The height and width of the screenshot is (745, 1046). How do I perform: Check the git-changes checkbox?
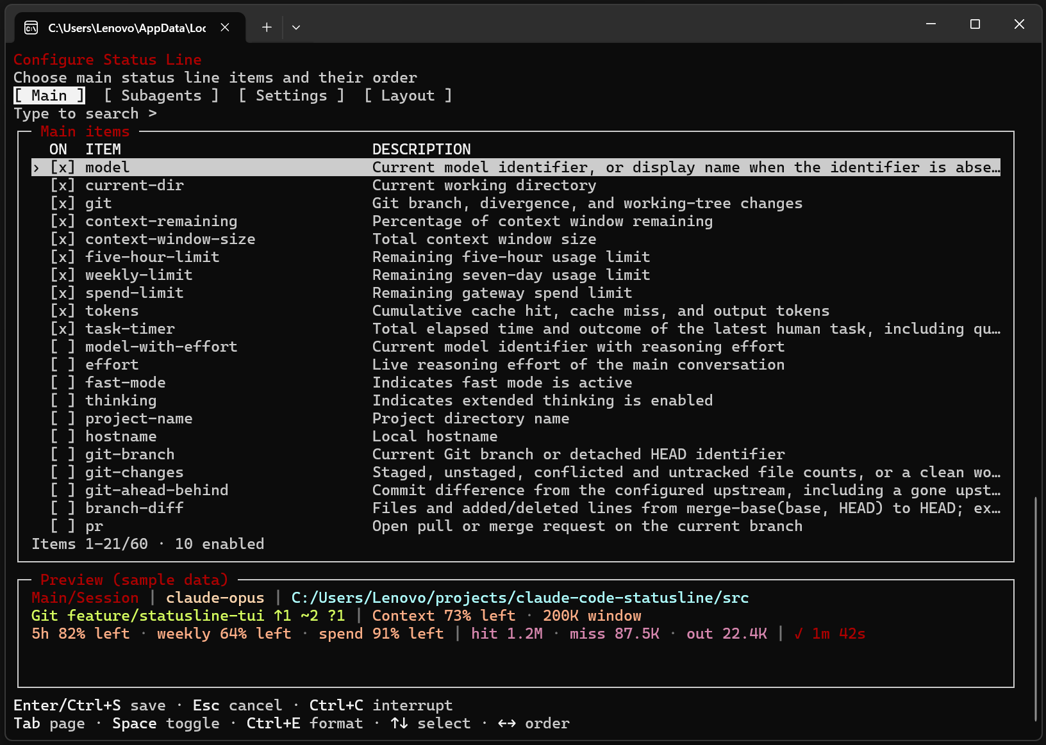(x=63, y=472)
